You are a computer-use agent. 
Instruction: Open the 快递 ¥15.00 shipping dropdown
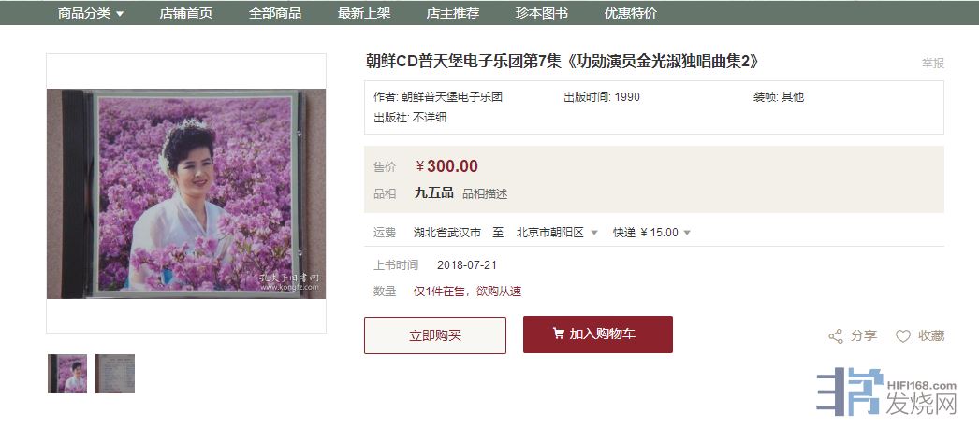[651, 233]
